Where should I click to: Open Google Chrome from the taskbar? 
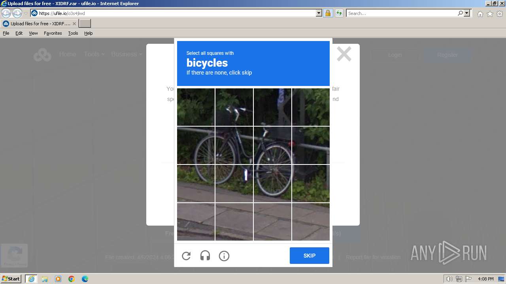[x=72, y=279]
